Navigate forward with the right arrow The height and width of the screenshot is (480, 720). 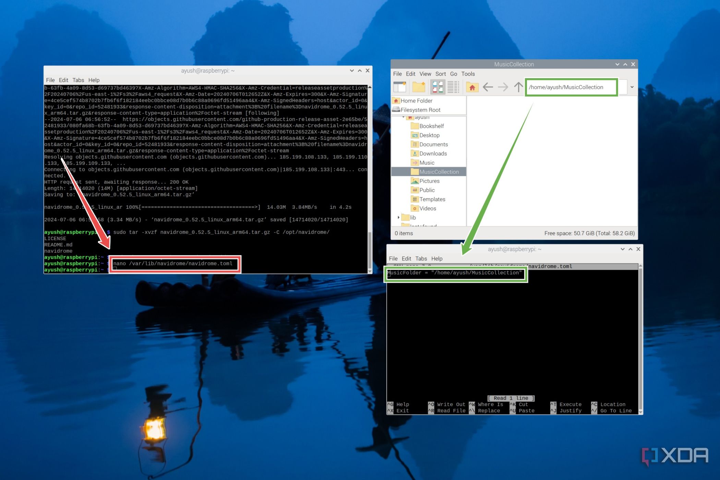coord(503,87)
